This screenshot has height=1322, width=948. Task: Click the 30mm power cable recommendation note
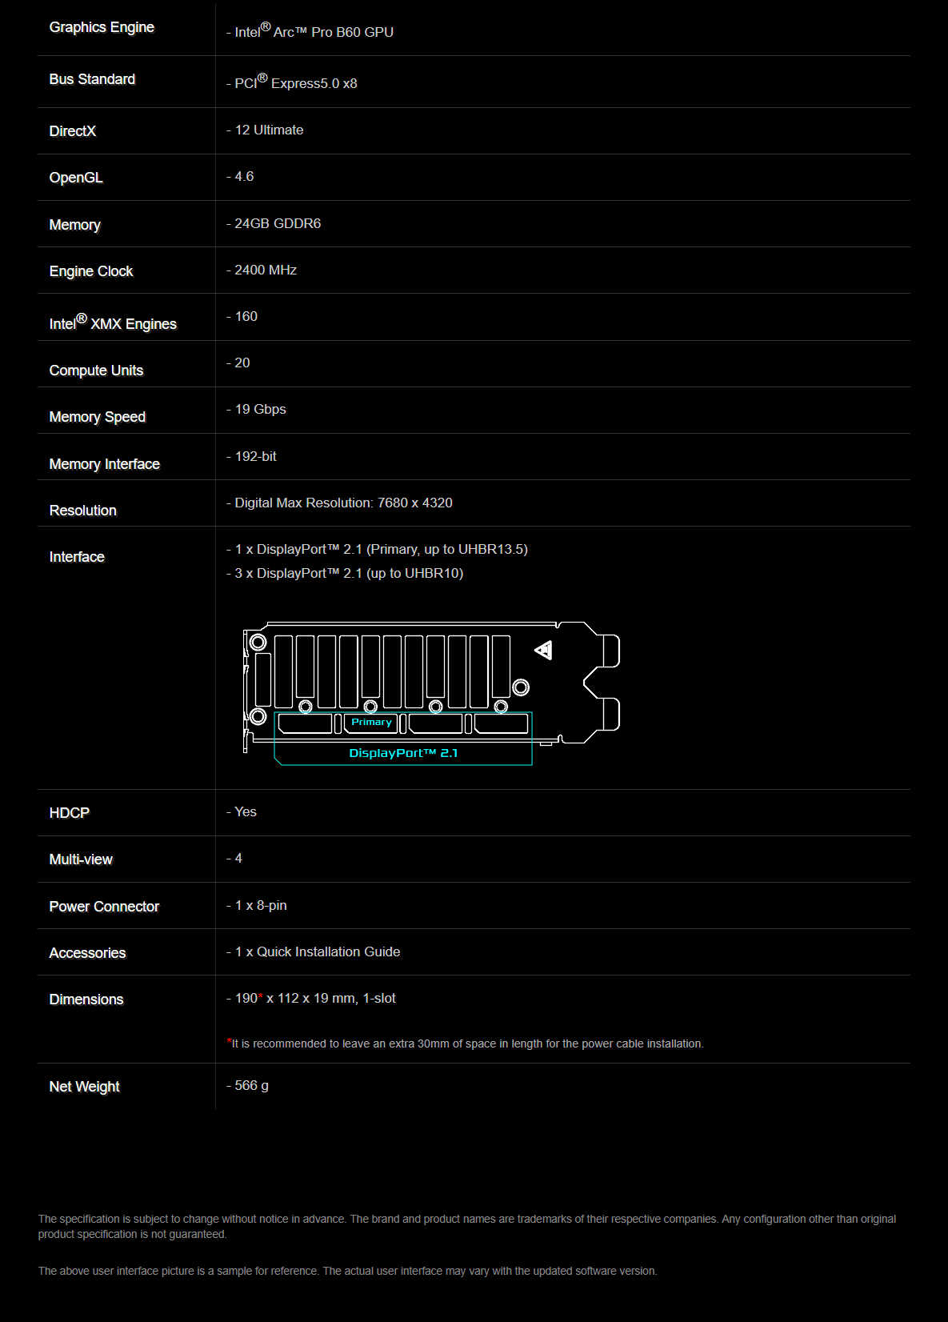pyautogui.click(x=467, y=1044)
